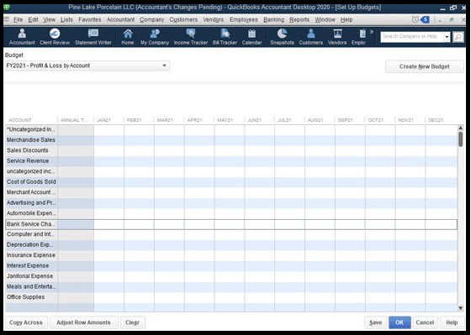Open the search options dropdown arrow

(447, 37)
